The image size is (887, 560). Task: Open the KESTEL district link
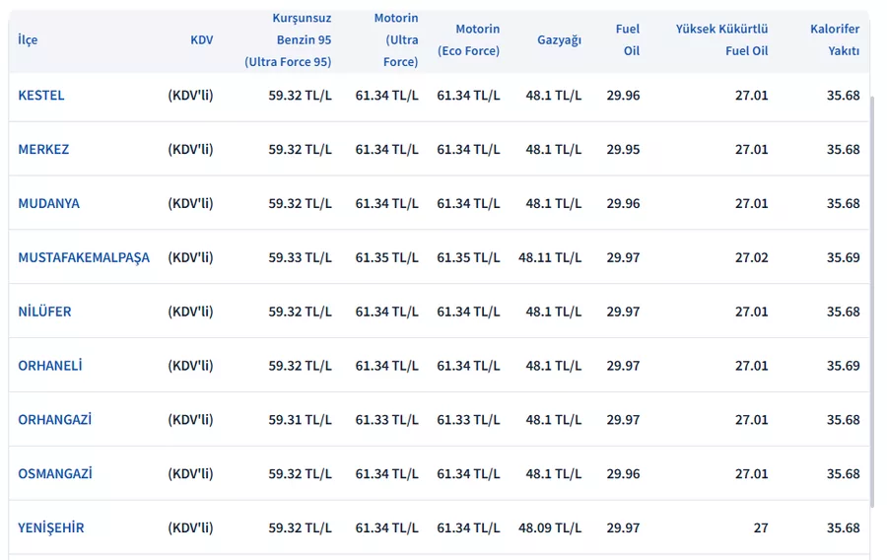[x=41, y=96]
